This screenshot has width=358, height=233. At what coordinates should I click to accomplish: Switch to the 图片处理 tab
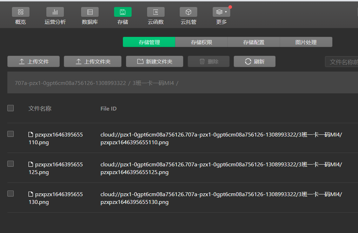point(306,42)
